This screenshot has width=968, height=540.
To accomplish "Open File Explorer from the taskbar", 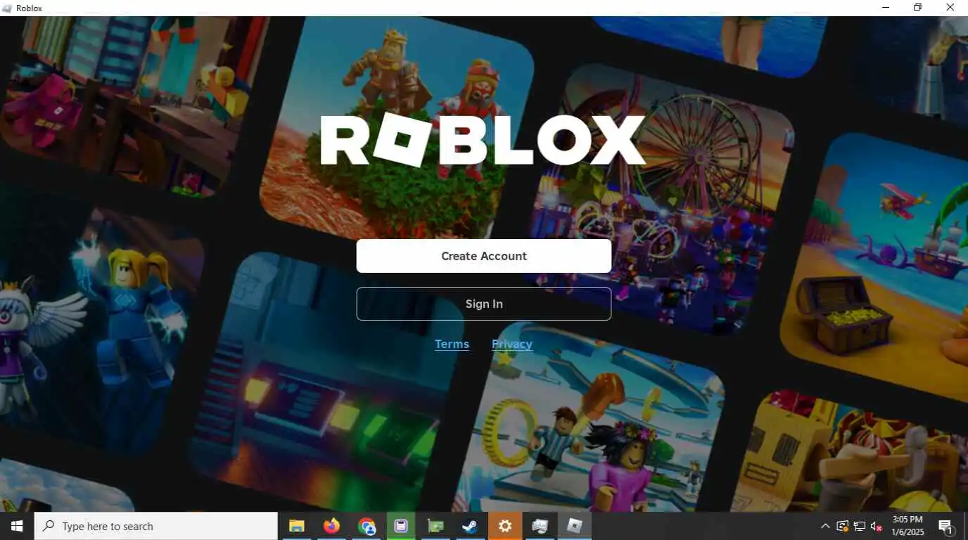I will coord(296,526).
